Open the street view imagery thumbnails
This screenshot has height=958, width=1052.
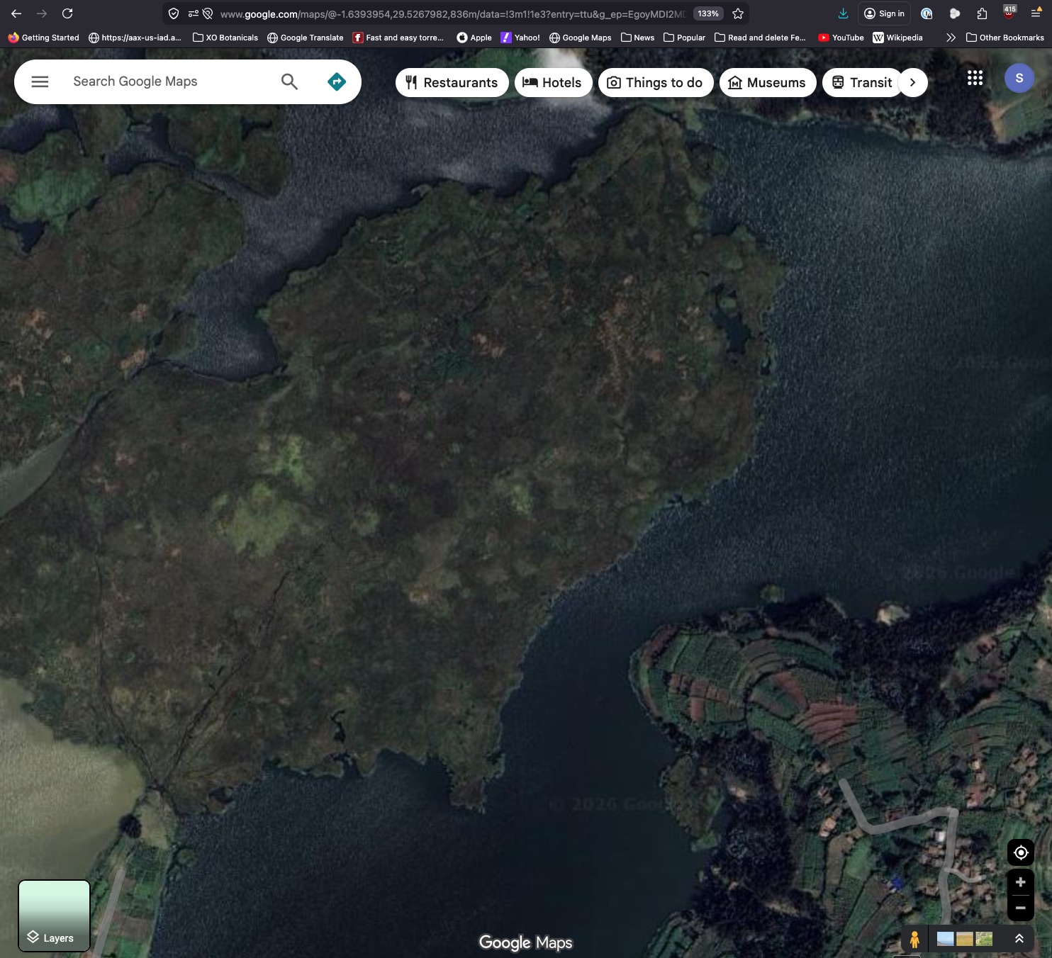pos(964,939)
